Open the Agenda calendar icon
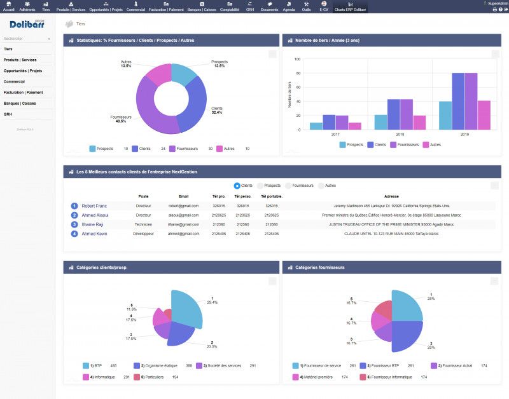Viewport: 509px width, 399px height. tap(289, 4)
